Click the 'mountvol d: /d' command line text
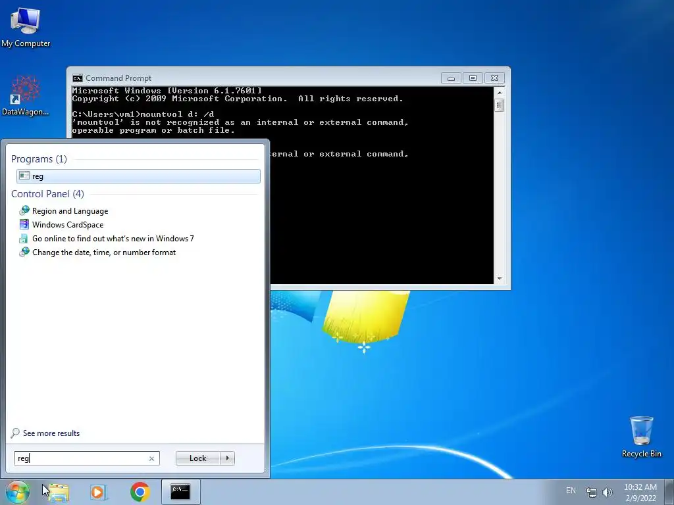Image resolution: width=674 pixels, height=505 pixels. coord(177,114)
